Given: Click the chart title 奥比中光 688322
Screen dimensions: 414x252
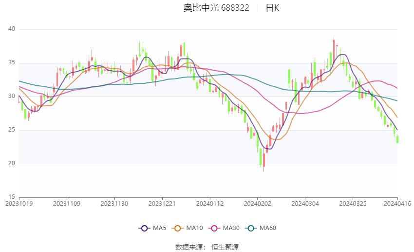Looking at the screenshot, I should [x=216, y=8].
